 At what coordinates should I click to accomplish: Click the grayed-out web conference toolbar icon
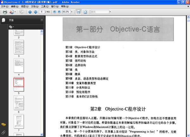pos(22,12)
